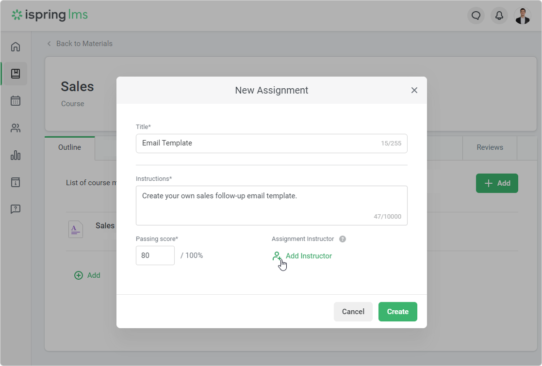542x366 pixels.
Task: Click the archive info icon in sidebar
Action: (x=16, y=182)
